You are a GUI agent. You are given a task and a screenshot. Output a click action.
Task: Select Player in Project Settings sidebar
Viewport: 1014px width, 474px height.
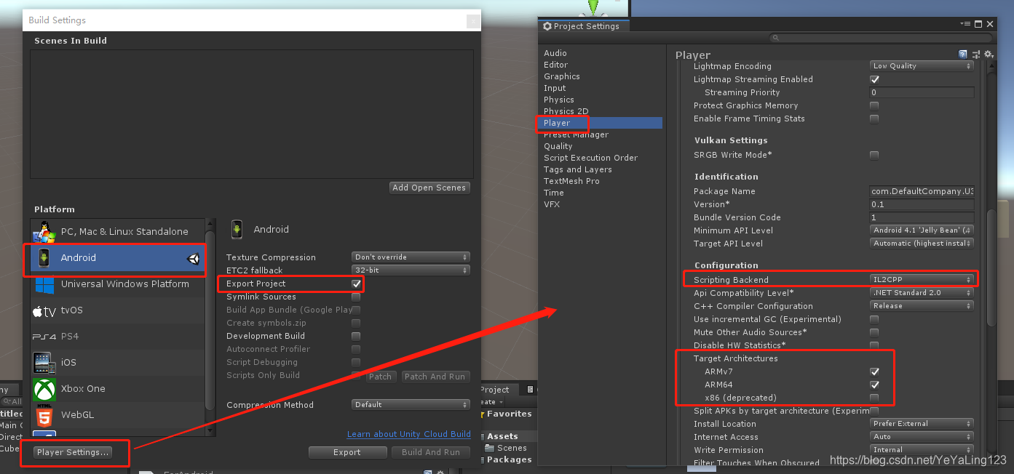point(601,123)
